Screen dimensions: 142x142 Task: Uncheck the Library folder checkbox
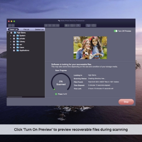coord(14,42)
